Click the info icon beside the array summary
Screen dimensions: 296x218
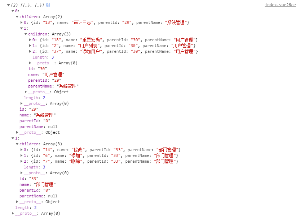point(48,5)
